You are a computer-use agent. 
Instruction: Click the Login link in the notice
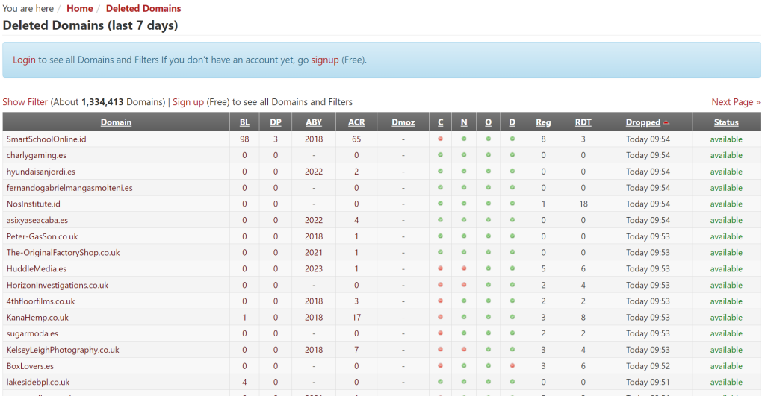[x=24, y=60]
